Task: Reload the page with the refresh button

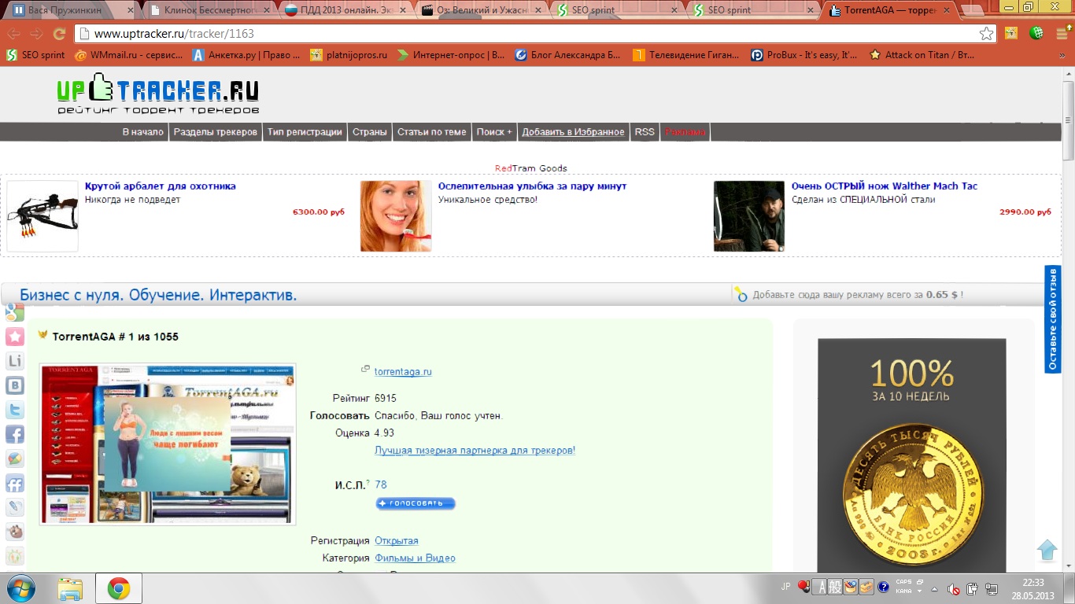Action: pos(59,34)
